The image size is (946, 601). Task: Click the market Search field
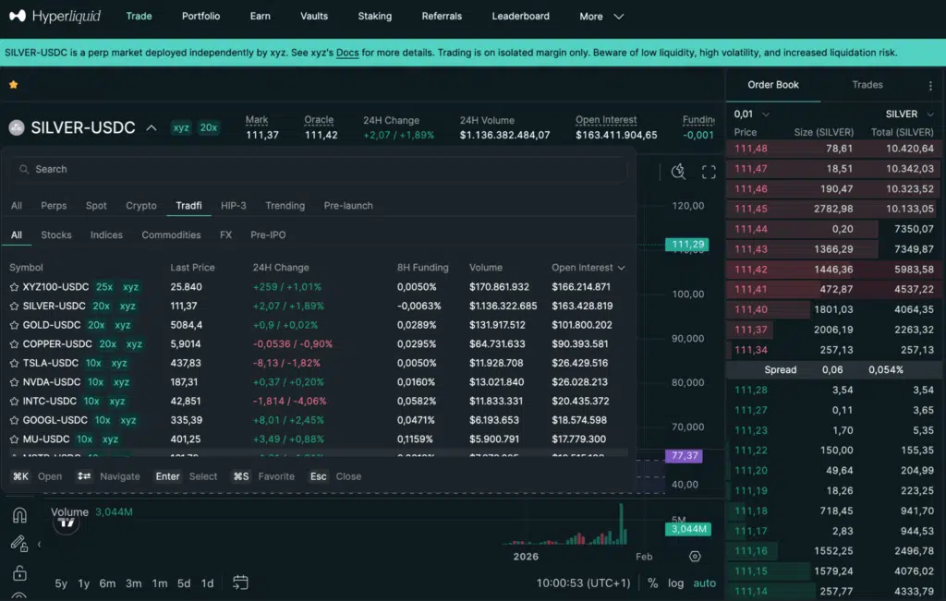319,170
